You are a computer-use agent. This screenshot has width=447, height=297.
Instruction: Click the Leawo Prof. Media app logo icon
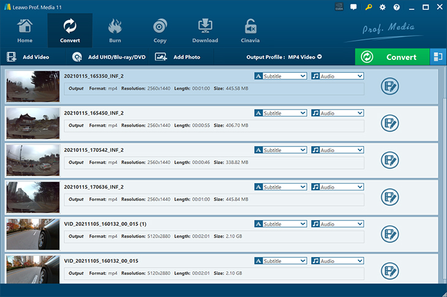coord(7,7)
